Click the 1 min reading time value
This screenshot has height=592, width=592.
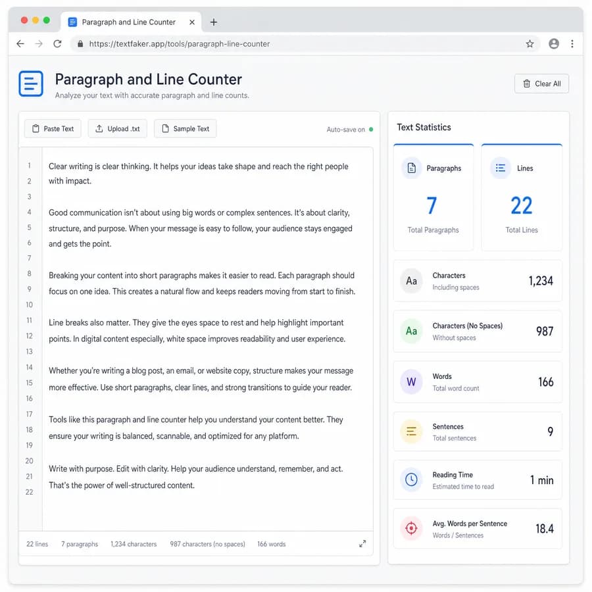tap(541, 480)
